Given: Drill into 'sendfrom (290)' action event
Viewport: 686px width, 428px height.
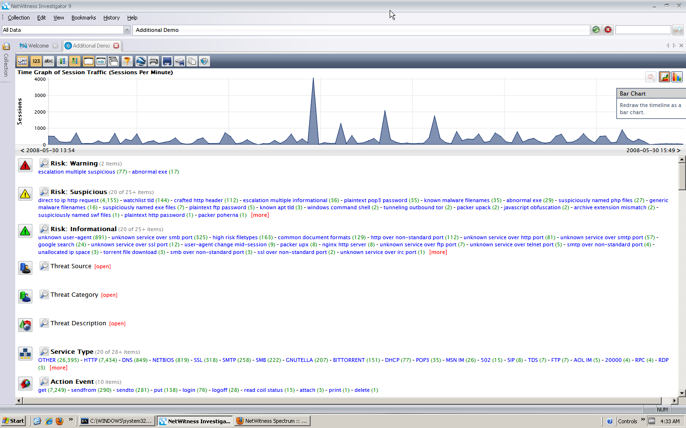Looking at the screenshot, I should pyautogui.click(x=91, y=390).
